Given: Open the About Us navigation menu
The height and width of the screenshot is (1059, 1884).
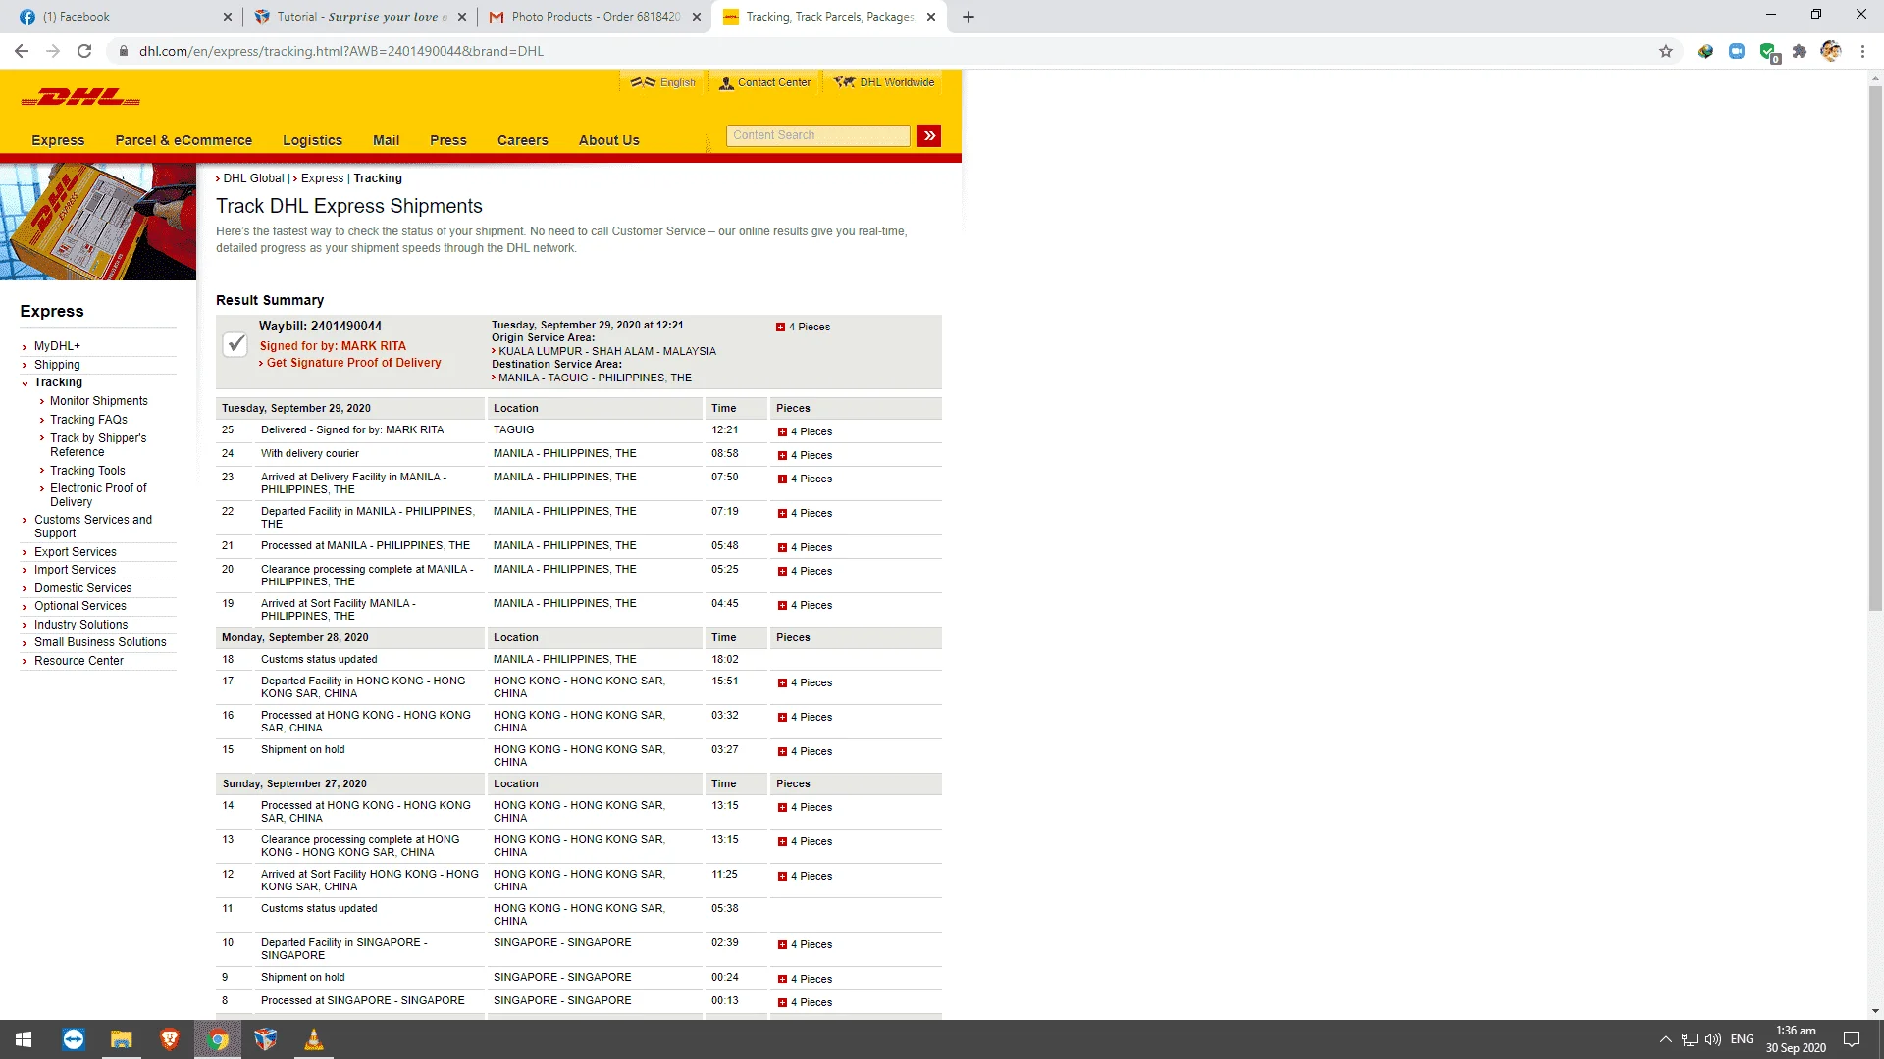Looking at the screenshot, I should 608,140.
